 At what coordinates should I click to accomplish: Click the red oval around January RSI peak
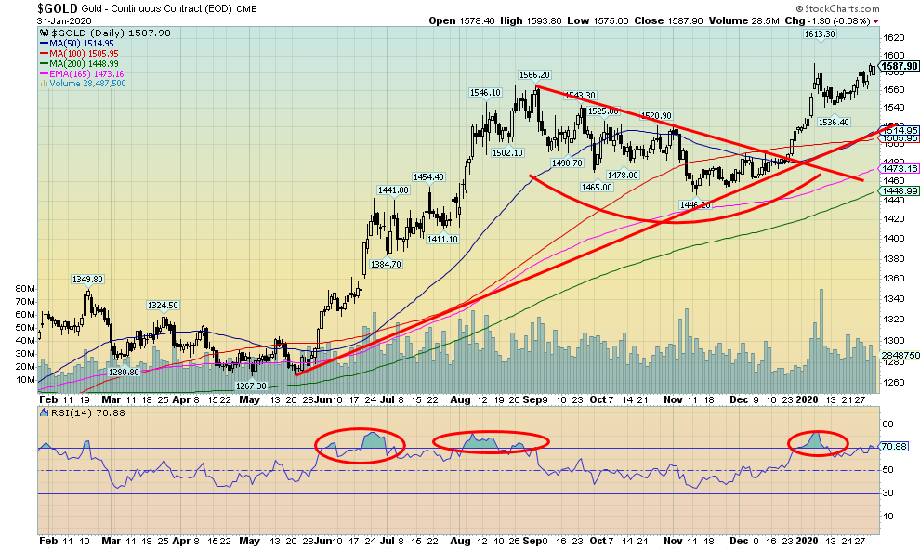tap(818, 442)
